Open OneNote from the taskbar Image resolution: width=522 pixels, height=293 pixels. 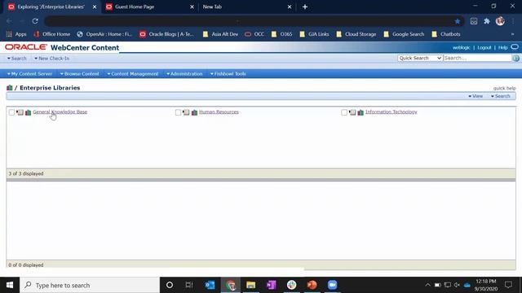click(x=271, y=285)
